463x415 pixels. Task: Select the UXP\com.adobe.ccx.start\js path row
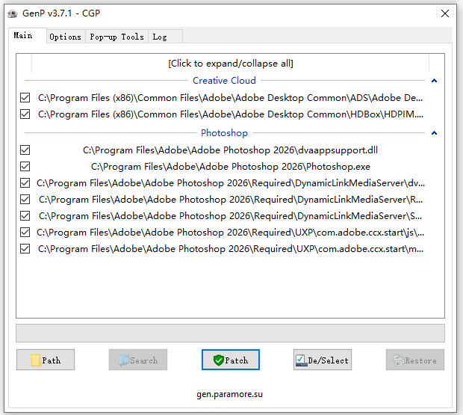coord(230,233)
